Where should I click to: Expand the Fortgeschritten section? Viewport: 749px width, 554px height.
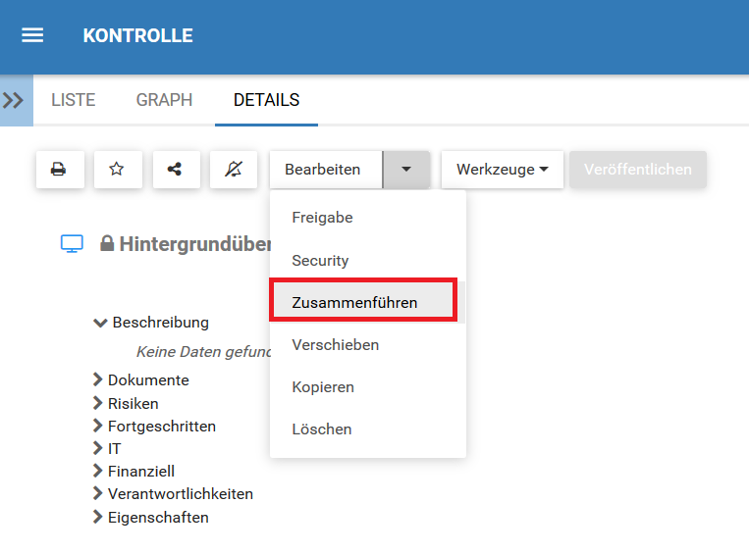click(x=155, y=426)
